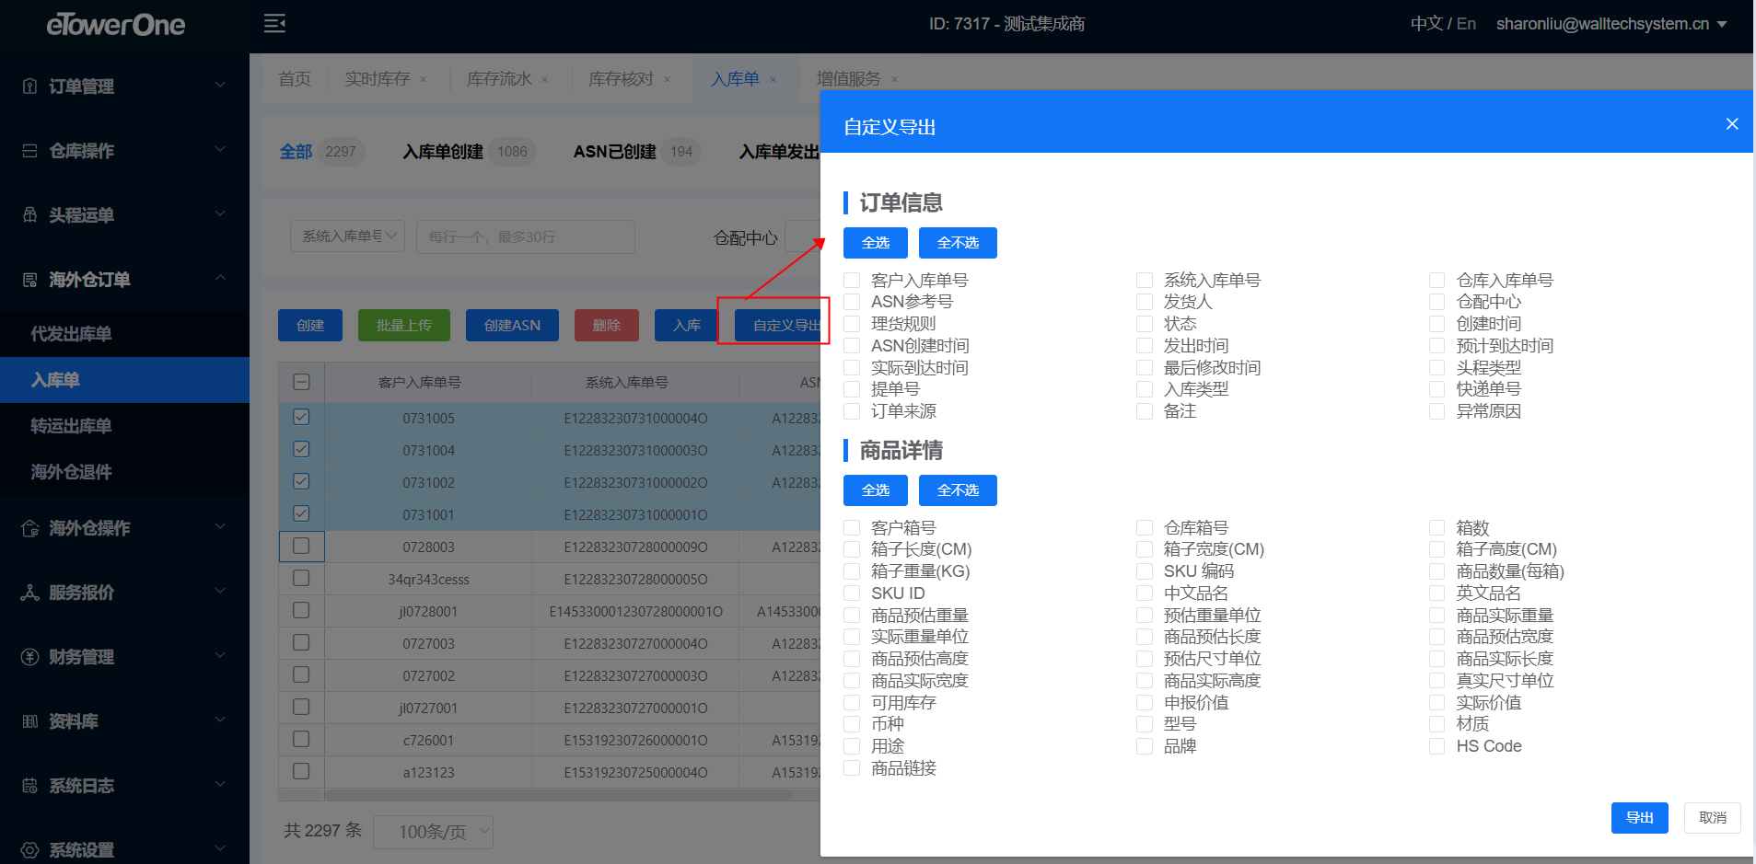Click the 系统设置 gear icon
This screenshot has height=864, width=1756.
point(29,850)
